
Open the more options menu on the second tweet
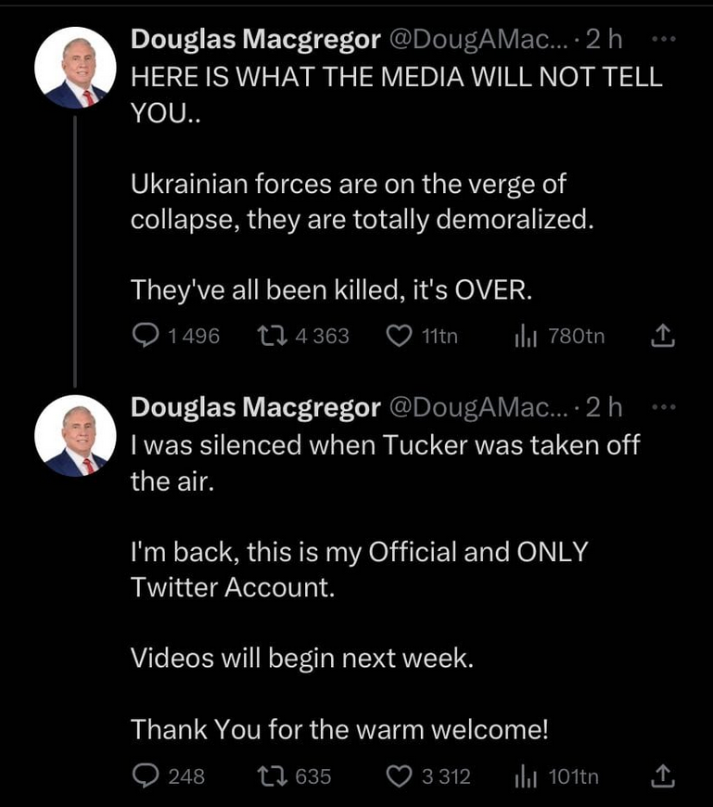pyautogui.click(x=664, y=405)
